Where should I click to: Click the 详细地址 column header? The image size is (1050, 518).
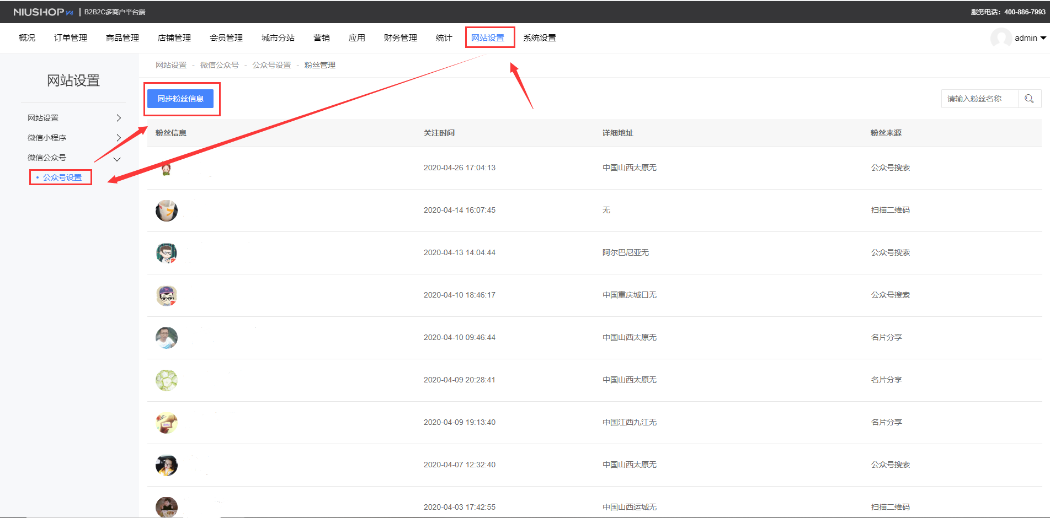coord(618,133)
